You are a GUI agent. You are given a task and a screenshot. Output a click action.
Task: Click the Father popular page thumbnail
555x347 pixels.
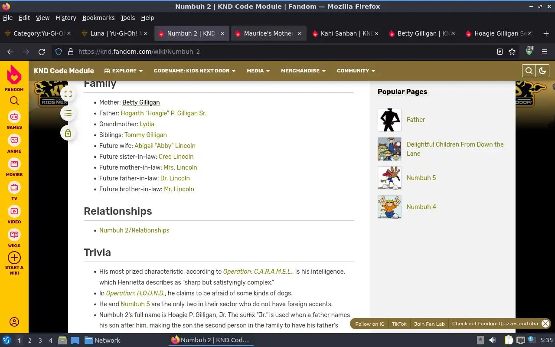[x=389, y=120]
